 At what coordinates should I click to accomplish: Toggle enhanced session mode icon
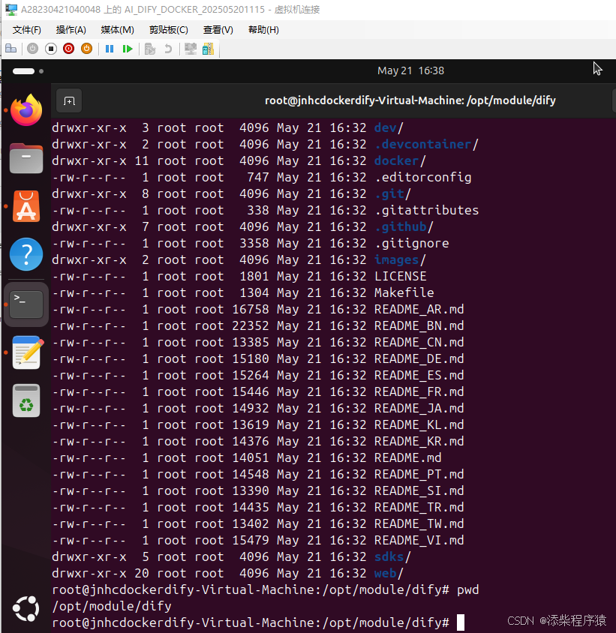[x=191, y=49]
